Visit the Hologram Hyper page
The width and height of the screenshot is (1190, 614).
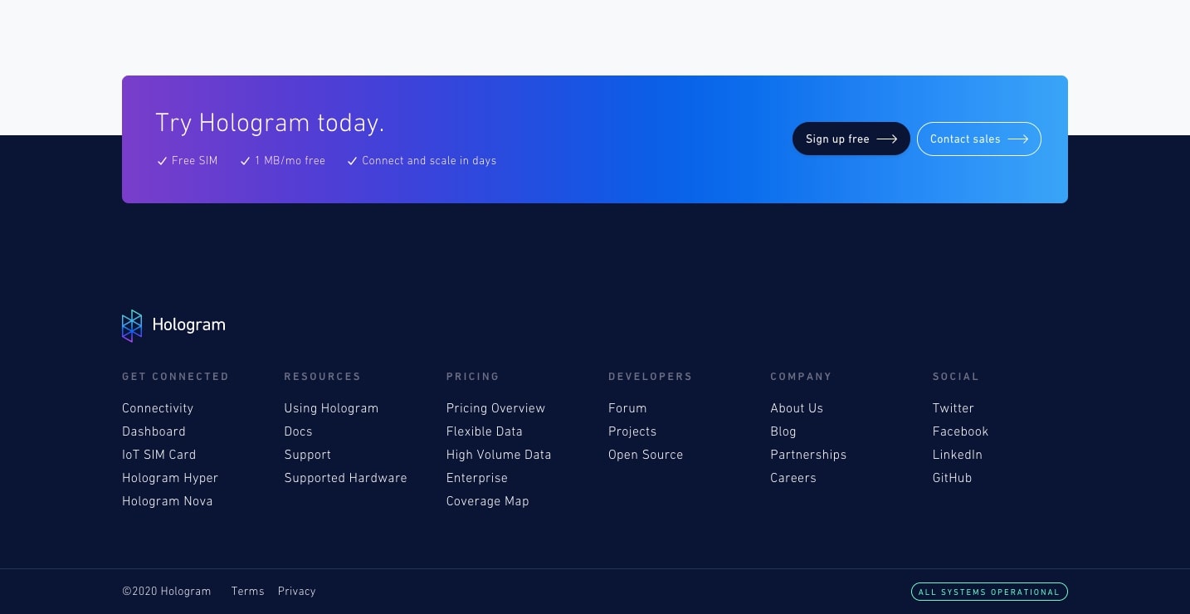tap(170, 477)
